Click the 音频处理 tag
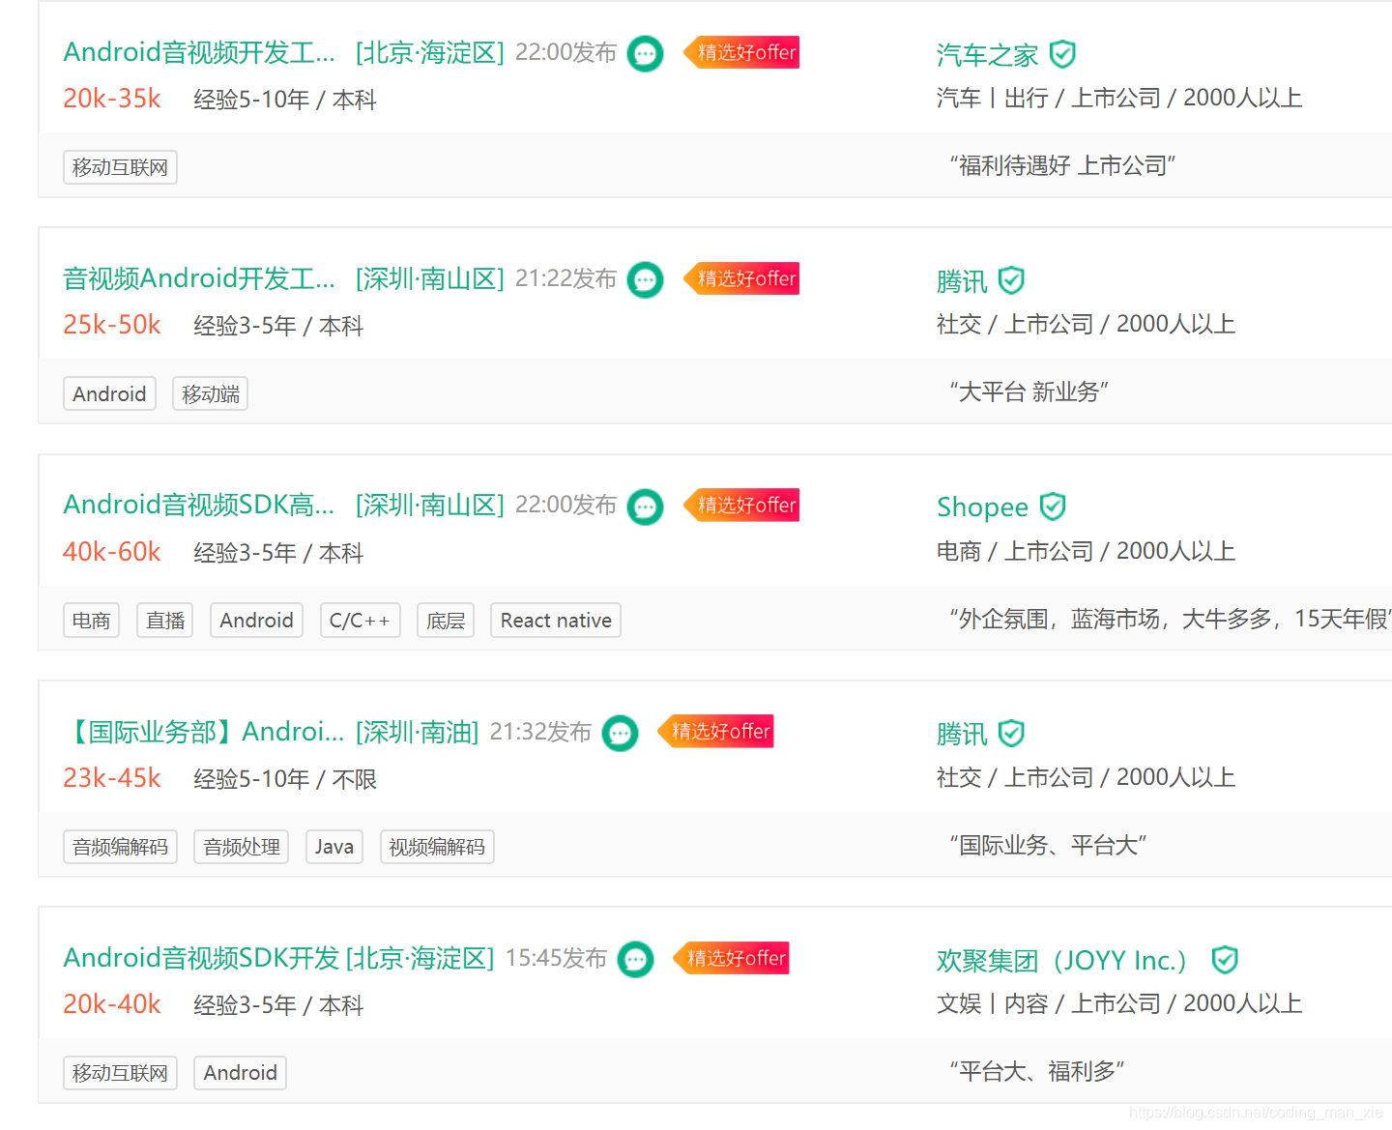This screenshot has height=1130, width=1392. tap(241, 847)
